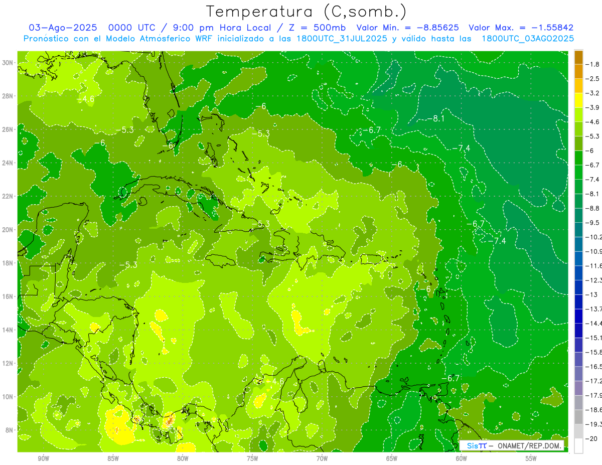
Task: Click the '-6.7' contour label near 10N
Action: point(450,378)
